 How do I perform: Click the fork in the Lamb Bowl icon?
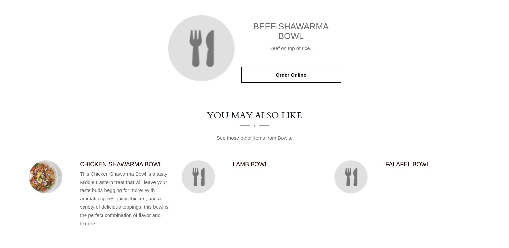pyautogui.click(x=195, y=177)
